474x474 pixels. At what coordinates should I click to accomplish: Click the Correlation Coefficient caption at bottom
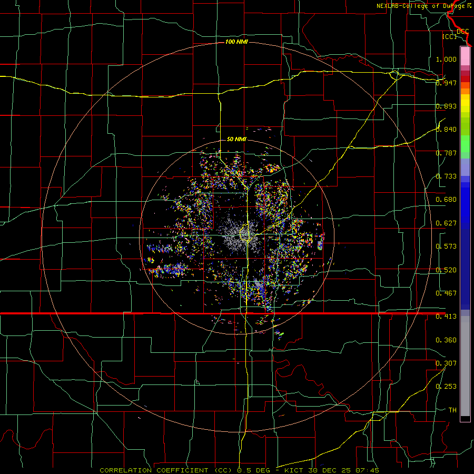[x=239, y=470]
